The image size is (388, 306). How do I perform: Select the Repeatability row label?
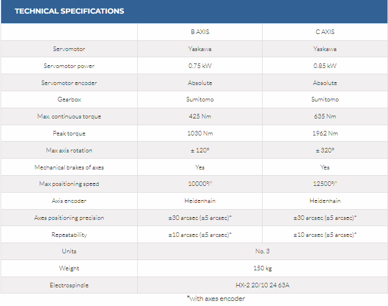[69, 235]
